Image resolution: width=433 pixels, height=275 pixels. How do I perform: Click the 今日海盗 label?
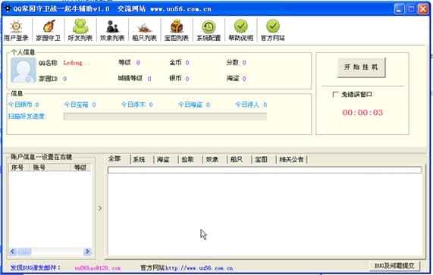190,105
